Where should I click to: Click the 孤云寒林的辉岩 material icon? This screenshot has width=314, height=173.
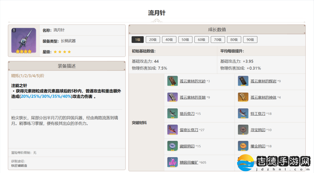tap(243, 81)
